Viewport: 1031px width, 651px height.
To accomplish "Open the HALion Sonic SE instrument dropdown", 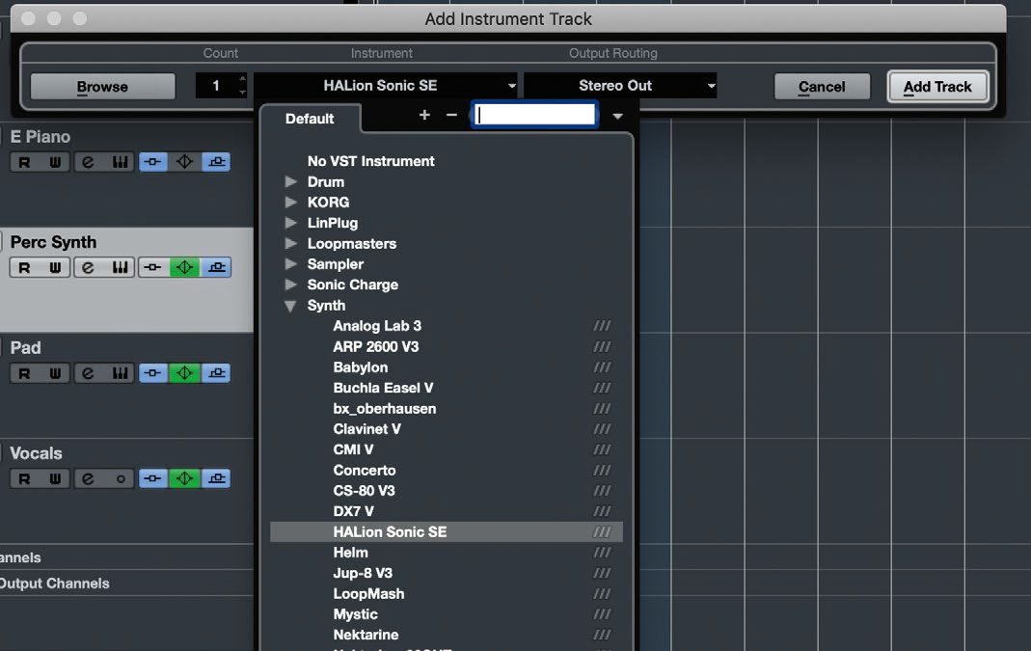I will pyautogui.click(x=386, y=86).
